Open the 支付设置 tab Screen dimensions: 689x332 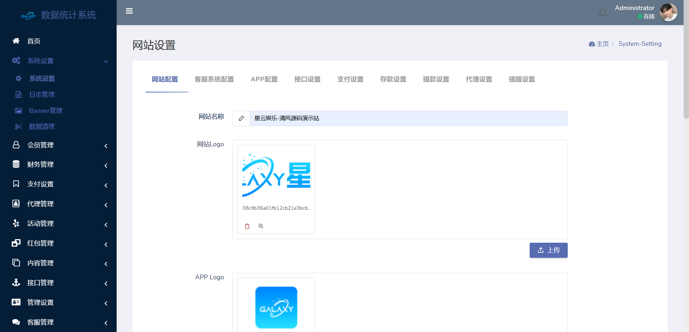pyautogui.click(x=350, y=79)
